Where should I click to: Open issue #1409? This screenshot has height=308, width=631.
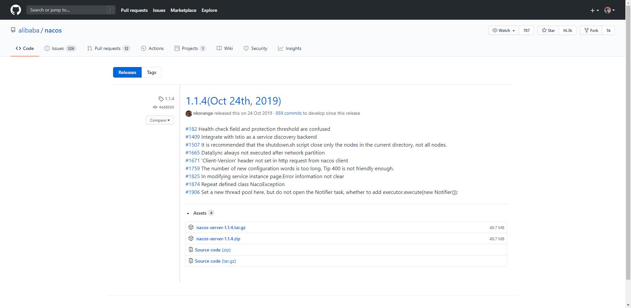point(193,137)
